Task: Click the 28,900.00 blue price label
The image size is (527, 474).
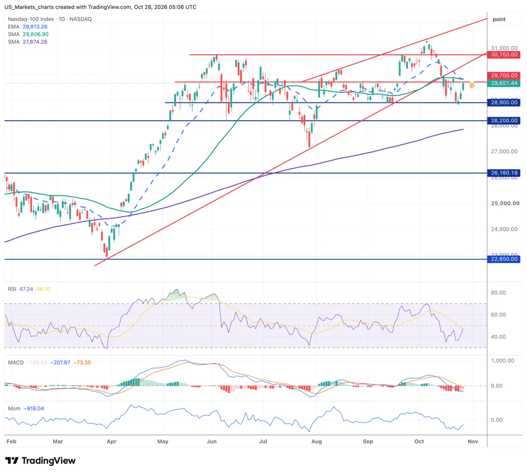Action: point(504,103)
